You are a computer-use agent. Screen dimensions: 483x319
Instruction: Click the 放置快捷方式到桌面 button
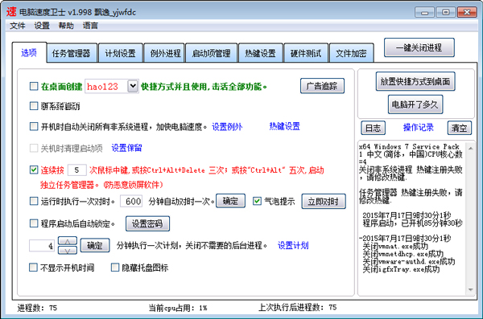(x=415, y=81)
